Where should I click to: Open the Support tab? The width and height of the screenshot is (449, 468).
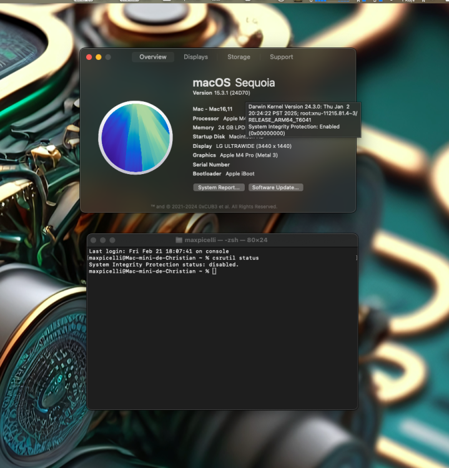(281, 57)
